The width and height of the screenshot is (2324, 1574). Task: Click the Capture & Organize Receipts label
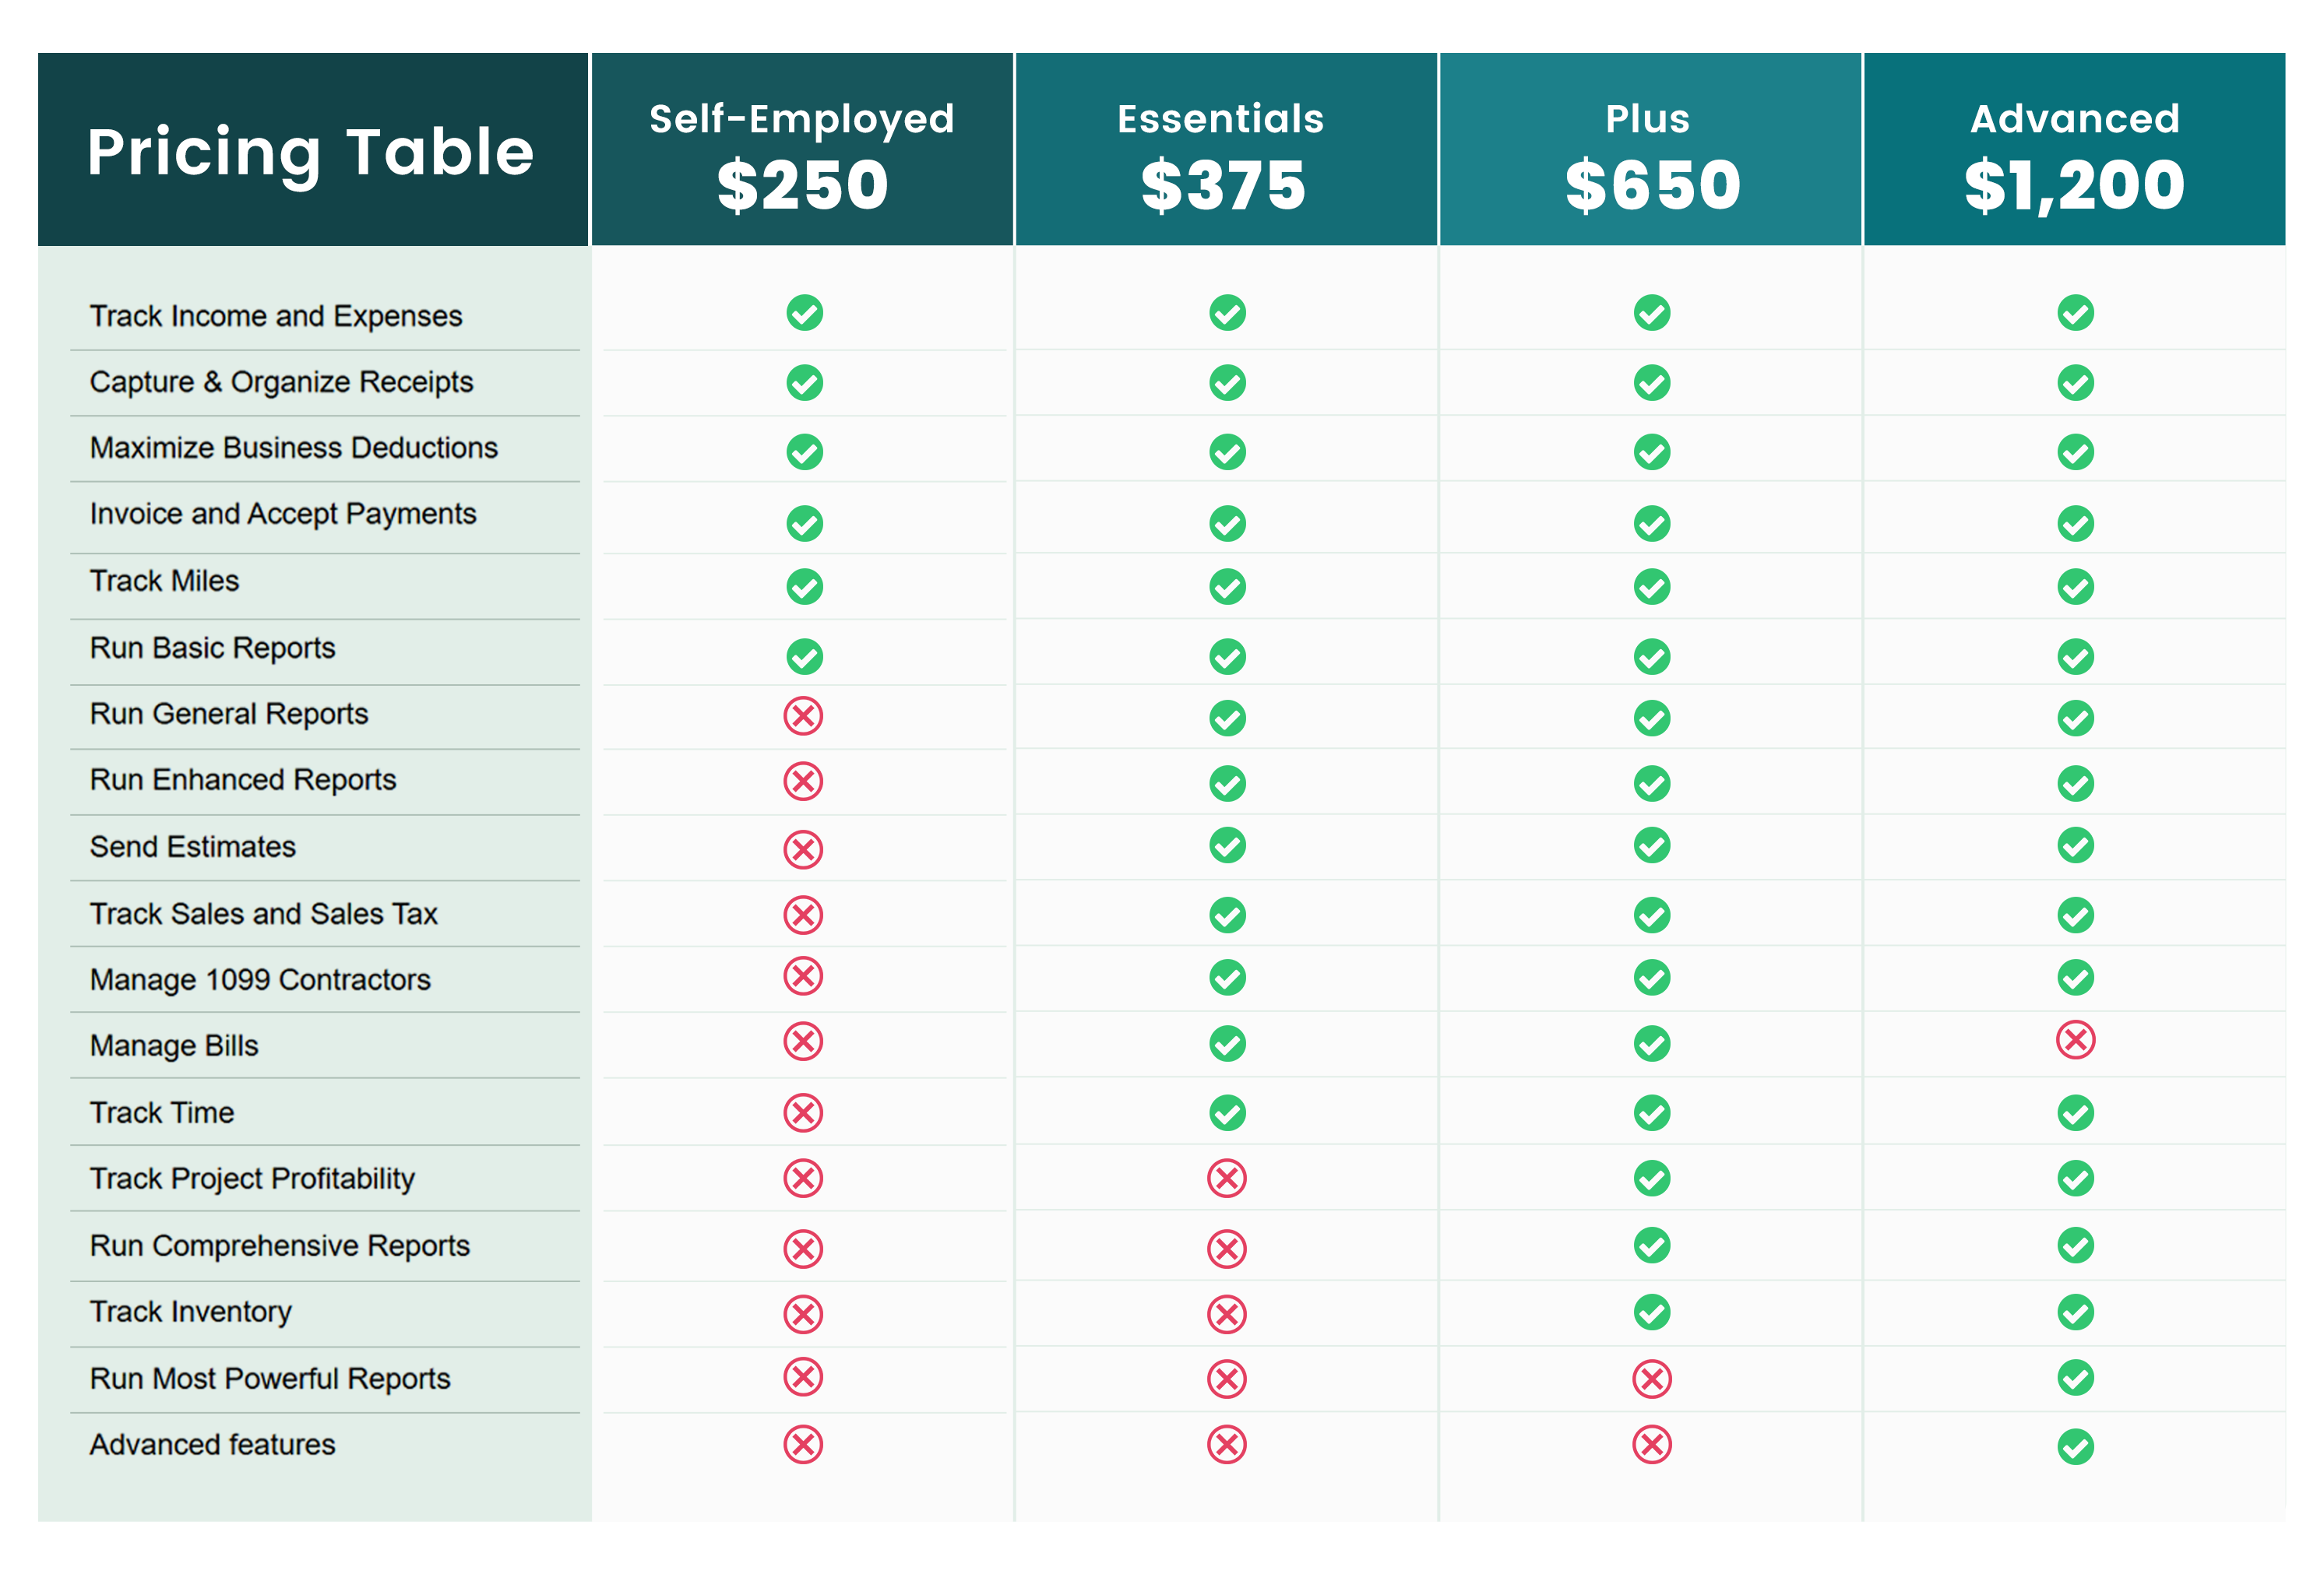281,381
